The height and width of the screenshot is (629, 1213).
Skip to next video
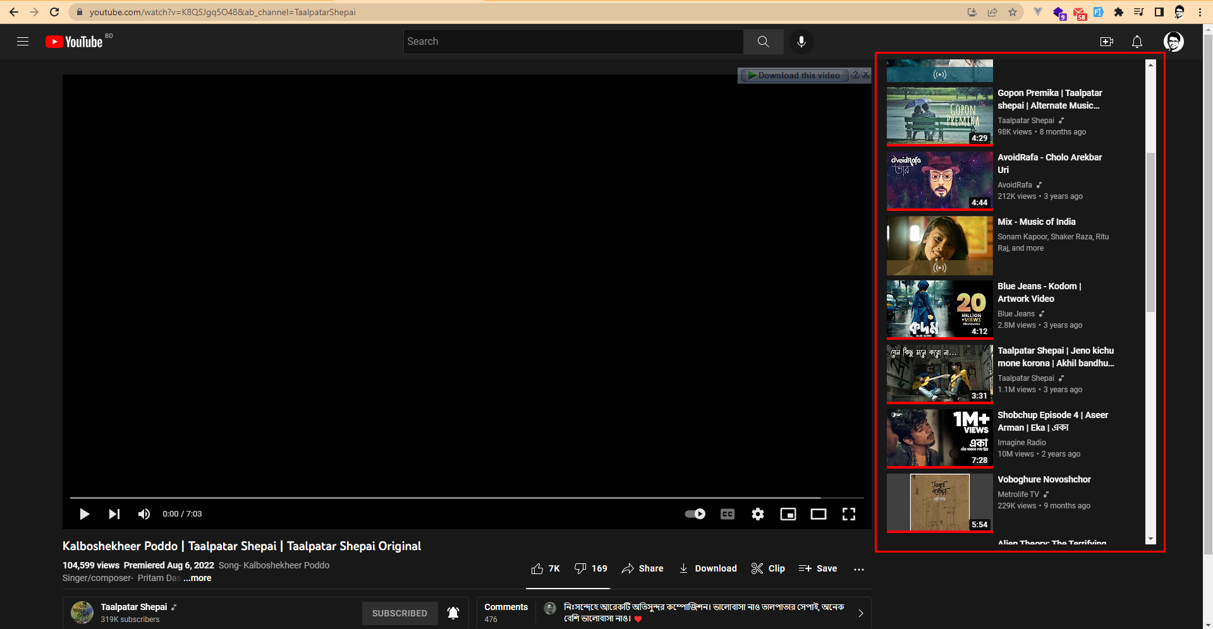tap(114, 514)
